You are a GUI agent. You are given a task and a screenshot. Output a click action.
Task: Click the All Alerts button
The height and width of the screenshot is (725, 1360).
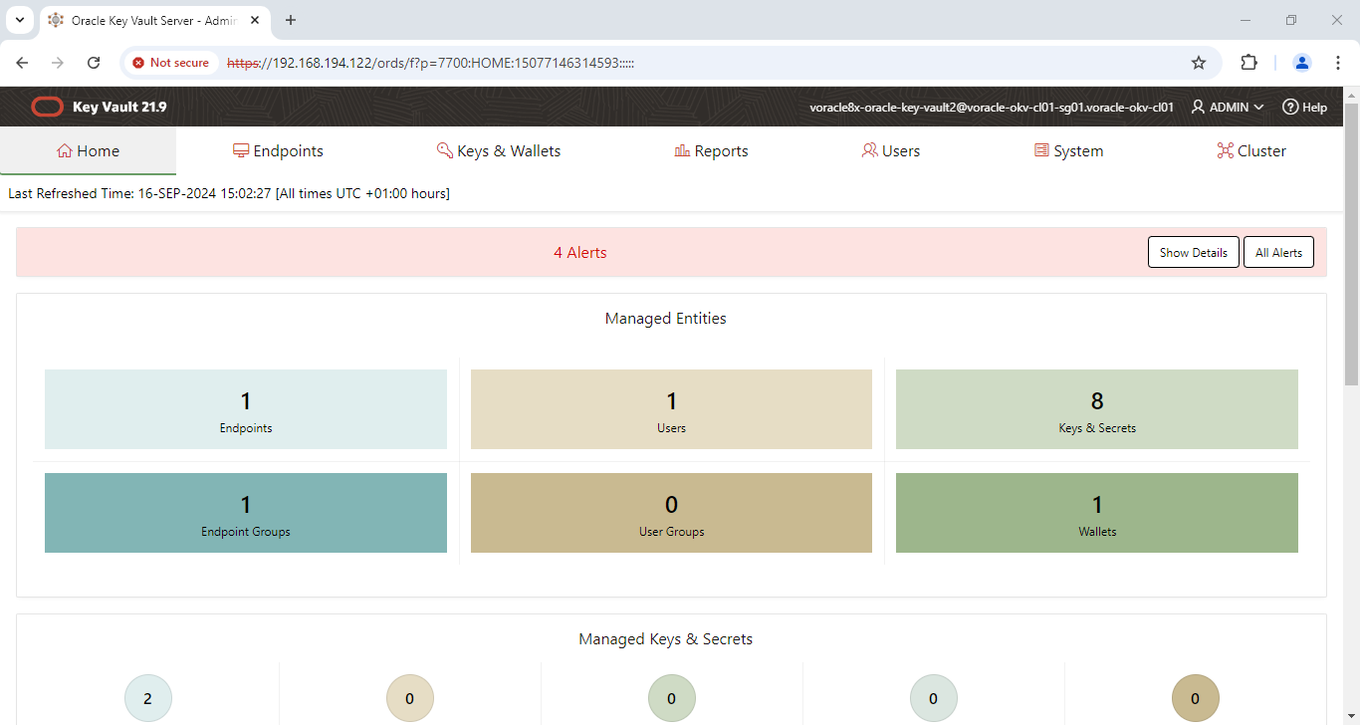[x=1278, y=252]
